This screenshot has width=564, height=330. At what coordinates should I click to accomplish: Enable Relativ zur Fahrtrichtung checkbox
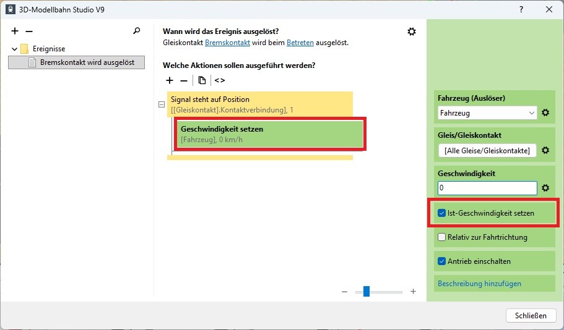[441, 237]
